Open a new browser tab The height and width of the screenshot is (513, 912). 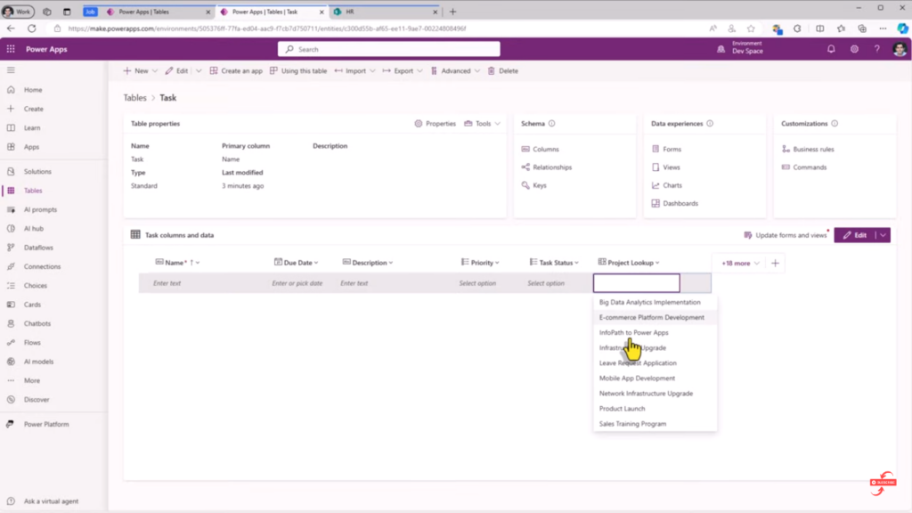[x=452, y=12]
